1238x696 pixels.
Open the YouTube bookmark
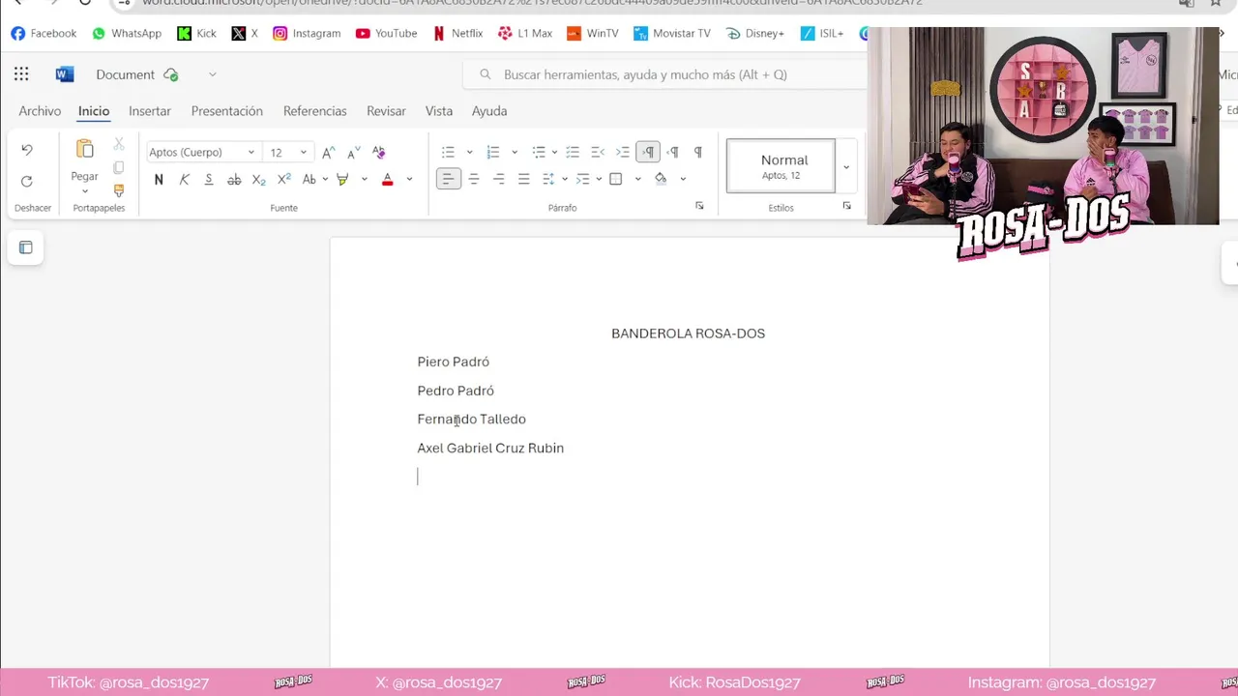[x=386, y=33]
